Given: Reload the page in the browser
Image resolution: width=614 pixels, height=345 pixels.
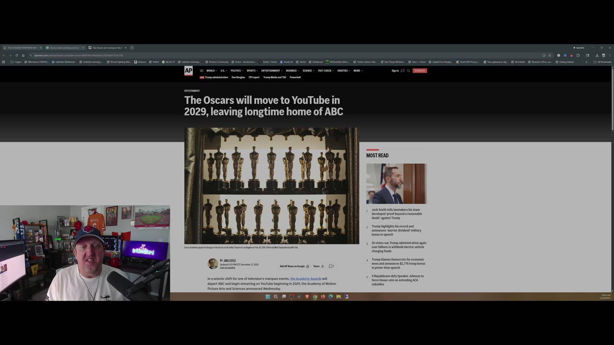Looking at the screenshot, I should pyautogui.click(x=17, y=55).
